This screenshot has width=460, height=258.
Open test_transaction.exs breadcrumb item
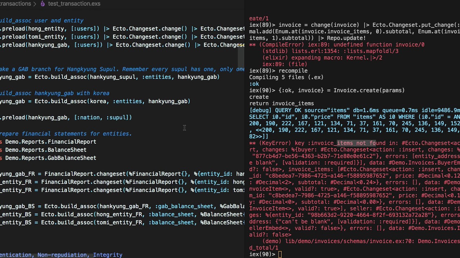74,4
